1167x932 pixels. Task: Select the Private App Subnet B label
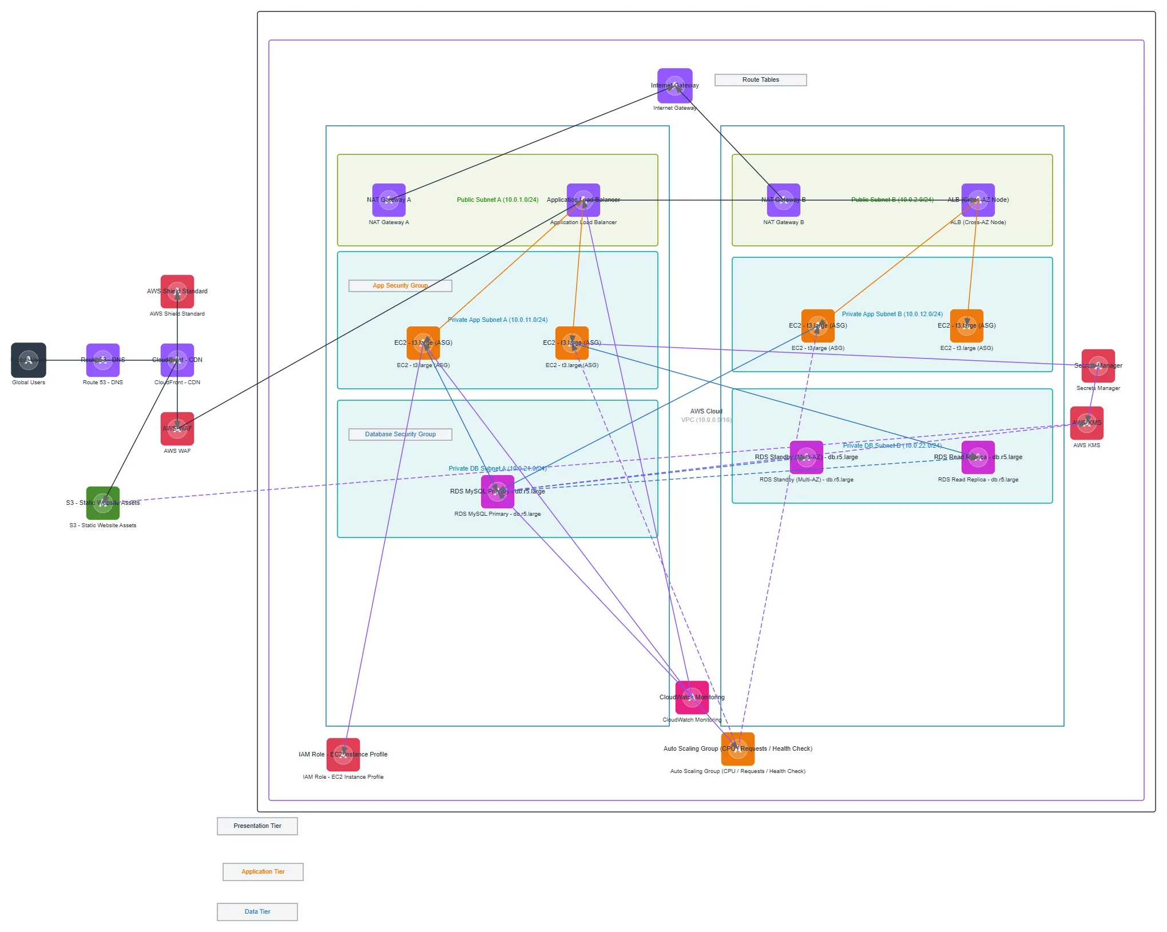pos(892,314)
